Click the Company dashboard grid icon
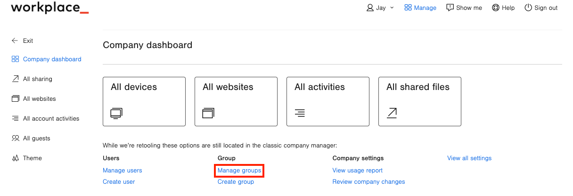 15,59
